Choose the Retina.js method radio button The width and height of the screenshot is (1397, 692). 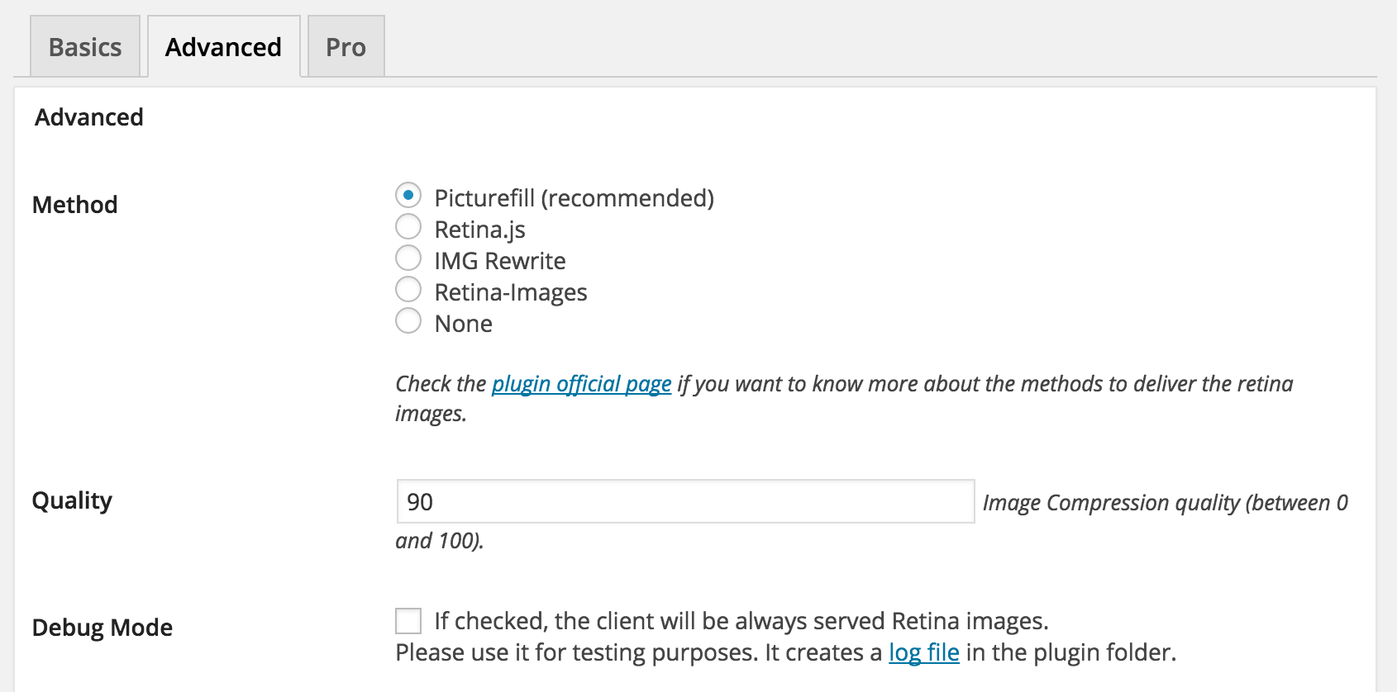408,227
